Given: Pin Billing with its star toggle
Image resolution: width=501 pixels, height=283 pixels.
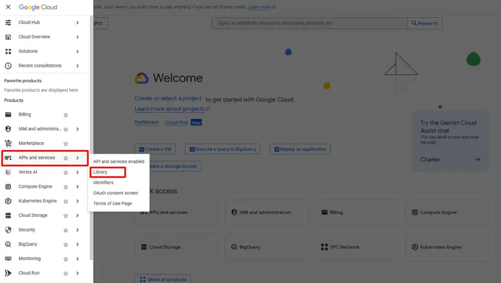Looking at the screenshot, I should (66, 115).
